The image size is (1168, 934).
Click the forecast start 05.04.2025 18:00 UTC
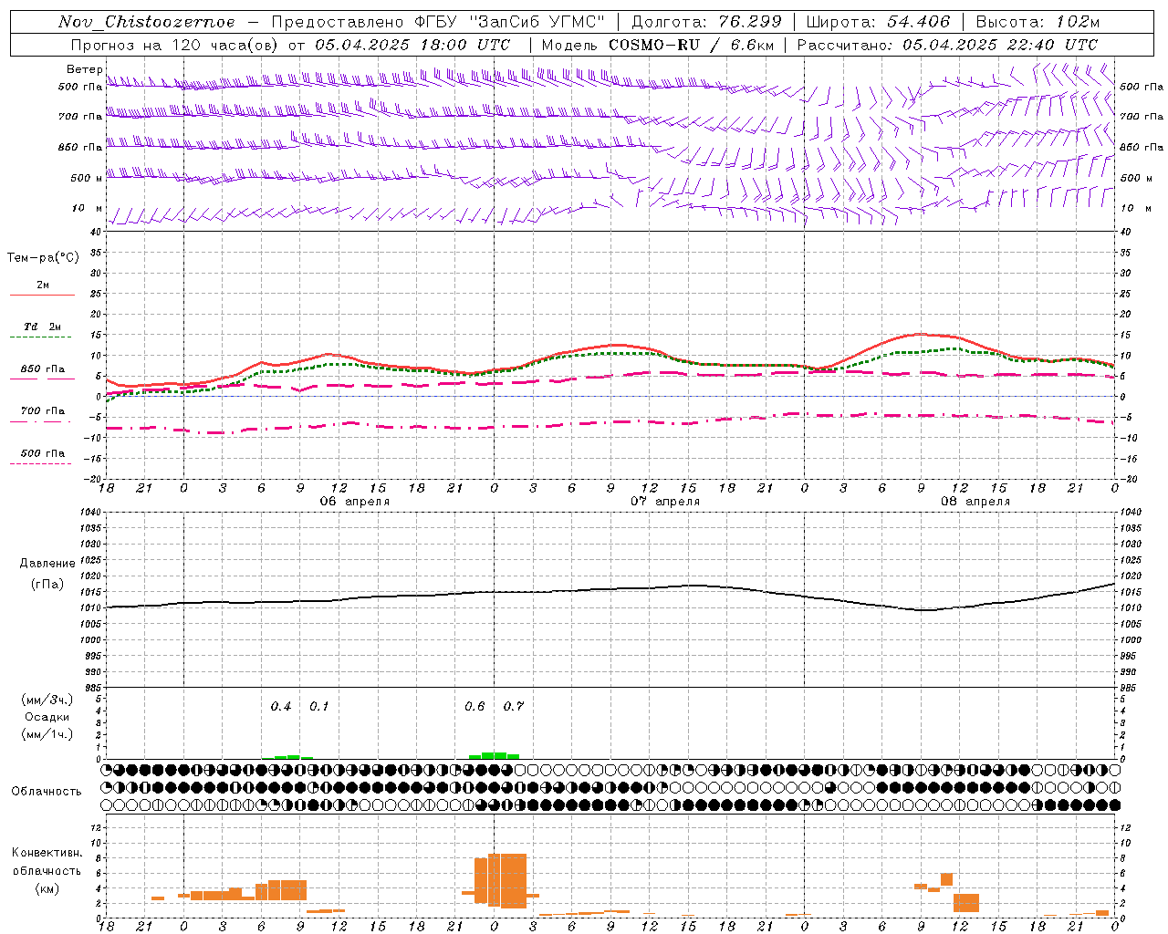[412, 45]
